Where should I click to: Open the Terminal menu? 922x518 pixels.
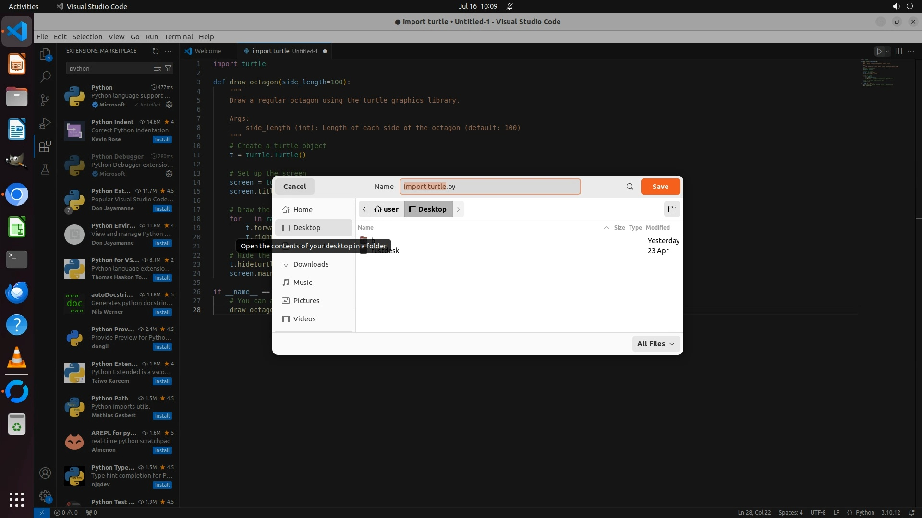coord(178,37)
